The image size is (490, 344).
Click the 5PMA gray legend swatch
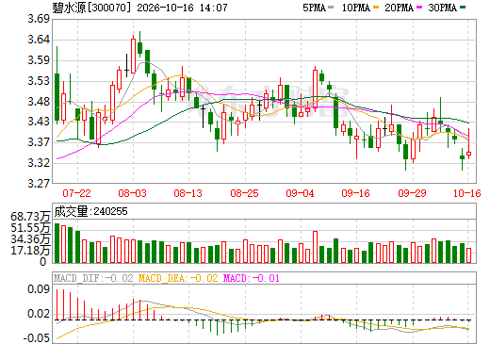point(331,8)
